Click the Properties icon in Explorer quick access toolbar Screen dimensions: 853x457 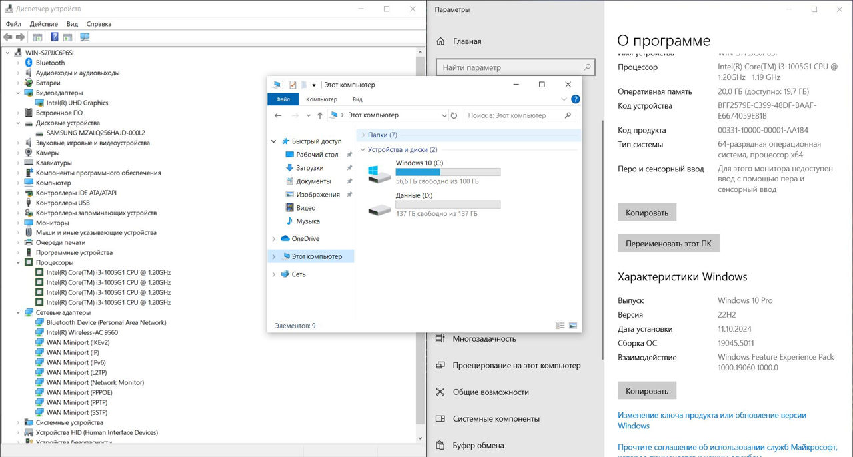[293, 85]
